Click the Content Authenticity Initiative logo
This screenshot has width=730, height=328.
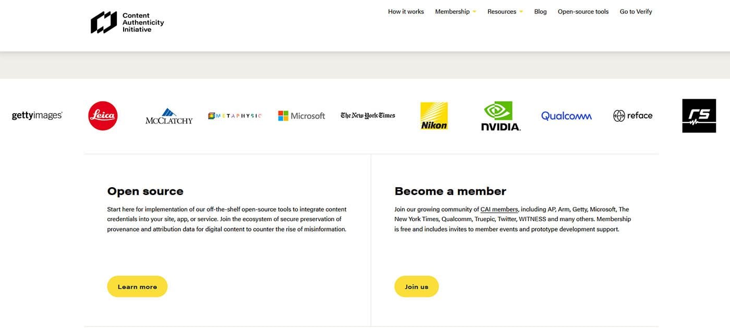pos(127,22)
